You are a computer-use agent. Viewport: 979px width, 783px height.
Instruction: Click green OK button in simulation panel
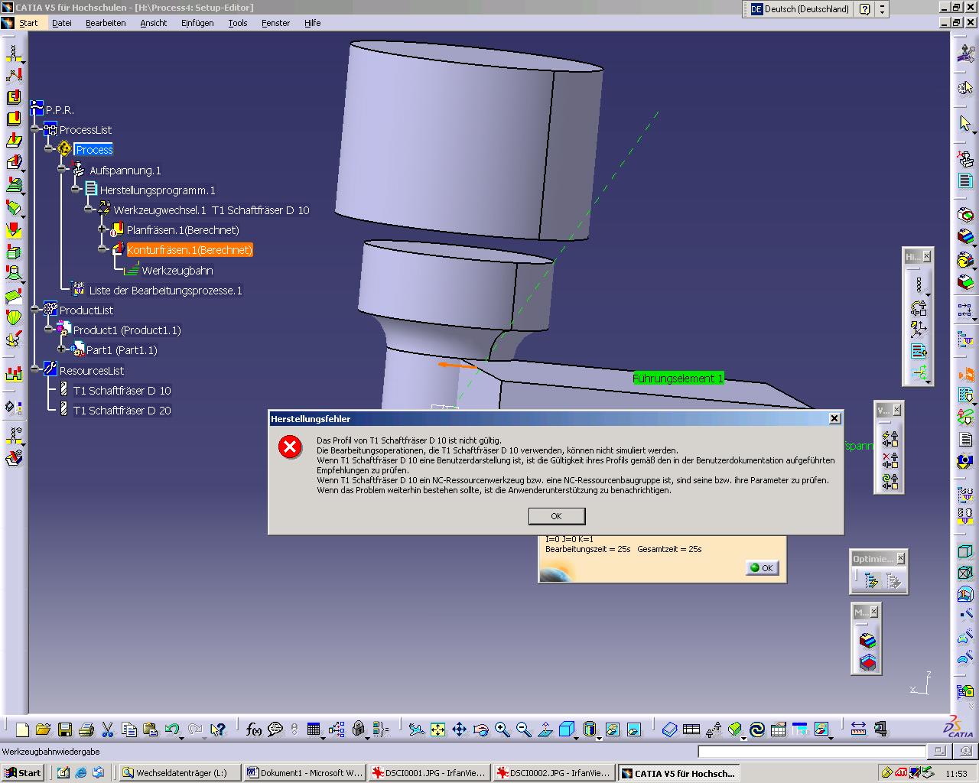click(763, 567)
